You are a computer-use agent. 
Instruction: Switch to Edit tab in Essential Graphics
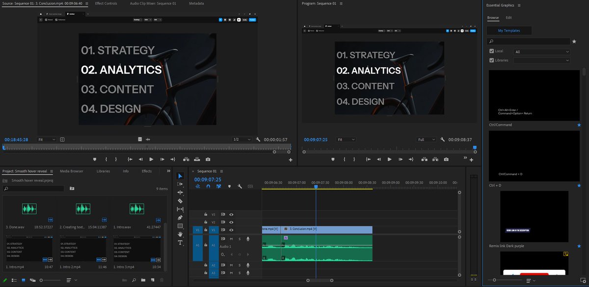(509, 18)
